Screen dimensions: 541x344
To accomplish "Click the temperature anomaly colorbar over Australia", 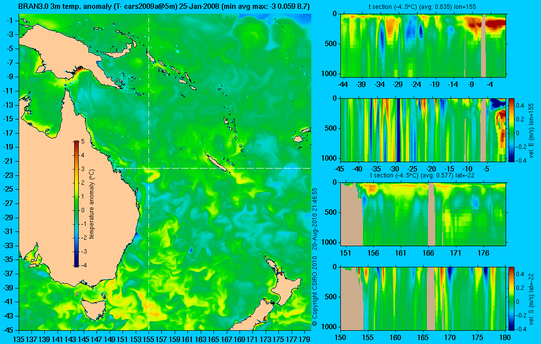I will (76, 204).
